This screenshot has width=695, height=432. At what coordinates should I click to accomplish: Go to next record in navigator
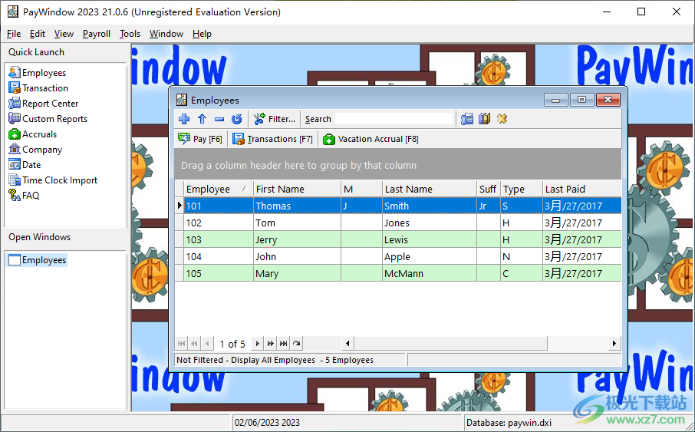pos(257,343)
